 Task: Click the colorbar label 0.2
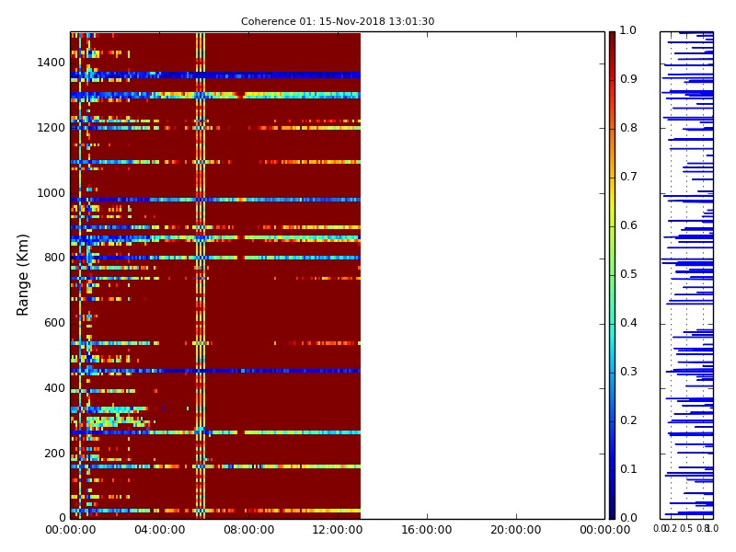pos(628,420)
